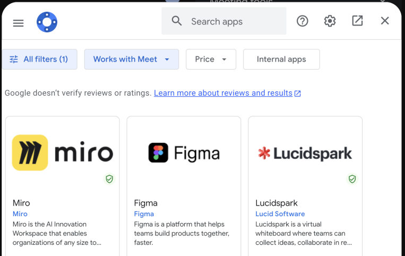
Task: Open the Lucidspark app title
Action: tap(277, 203)
